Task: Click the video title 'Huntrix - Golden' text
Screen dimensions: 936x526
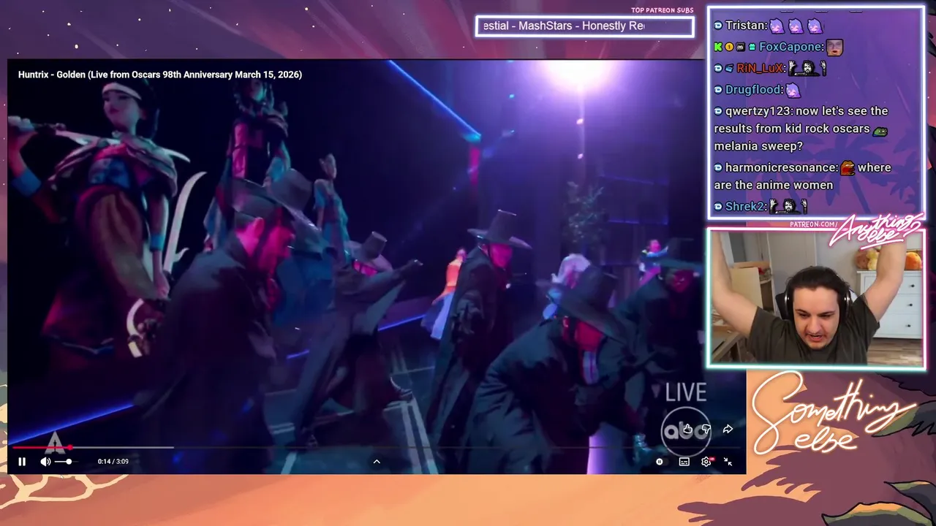Action: 160,75
